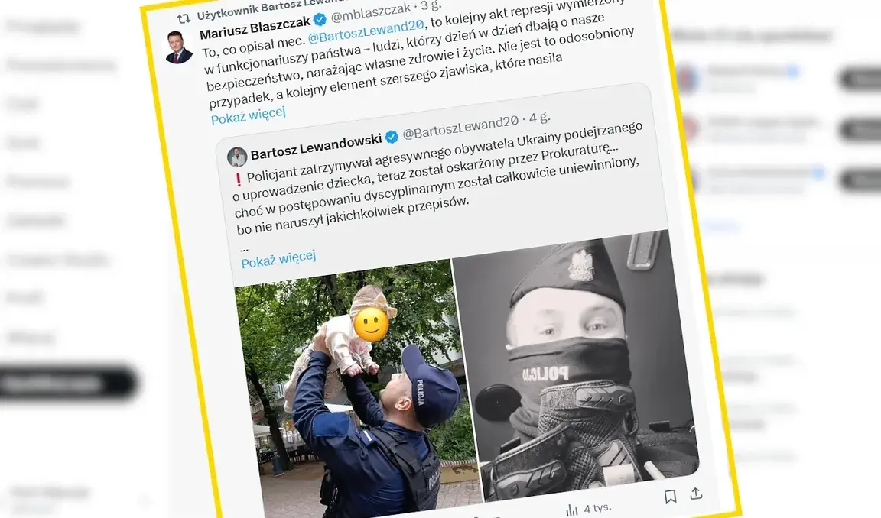
Task: Open the @BartoszLewand20 mention link
Action: point(366,32)
